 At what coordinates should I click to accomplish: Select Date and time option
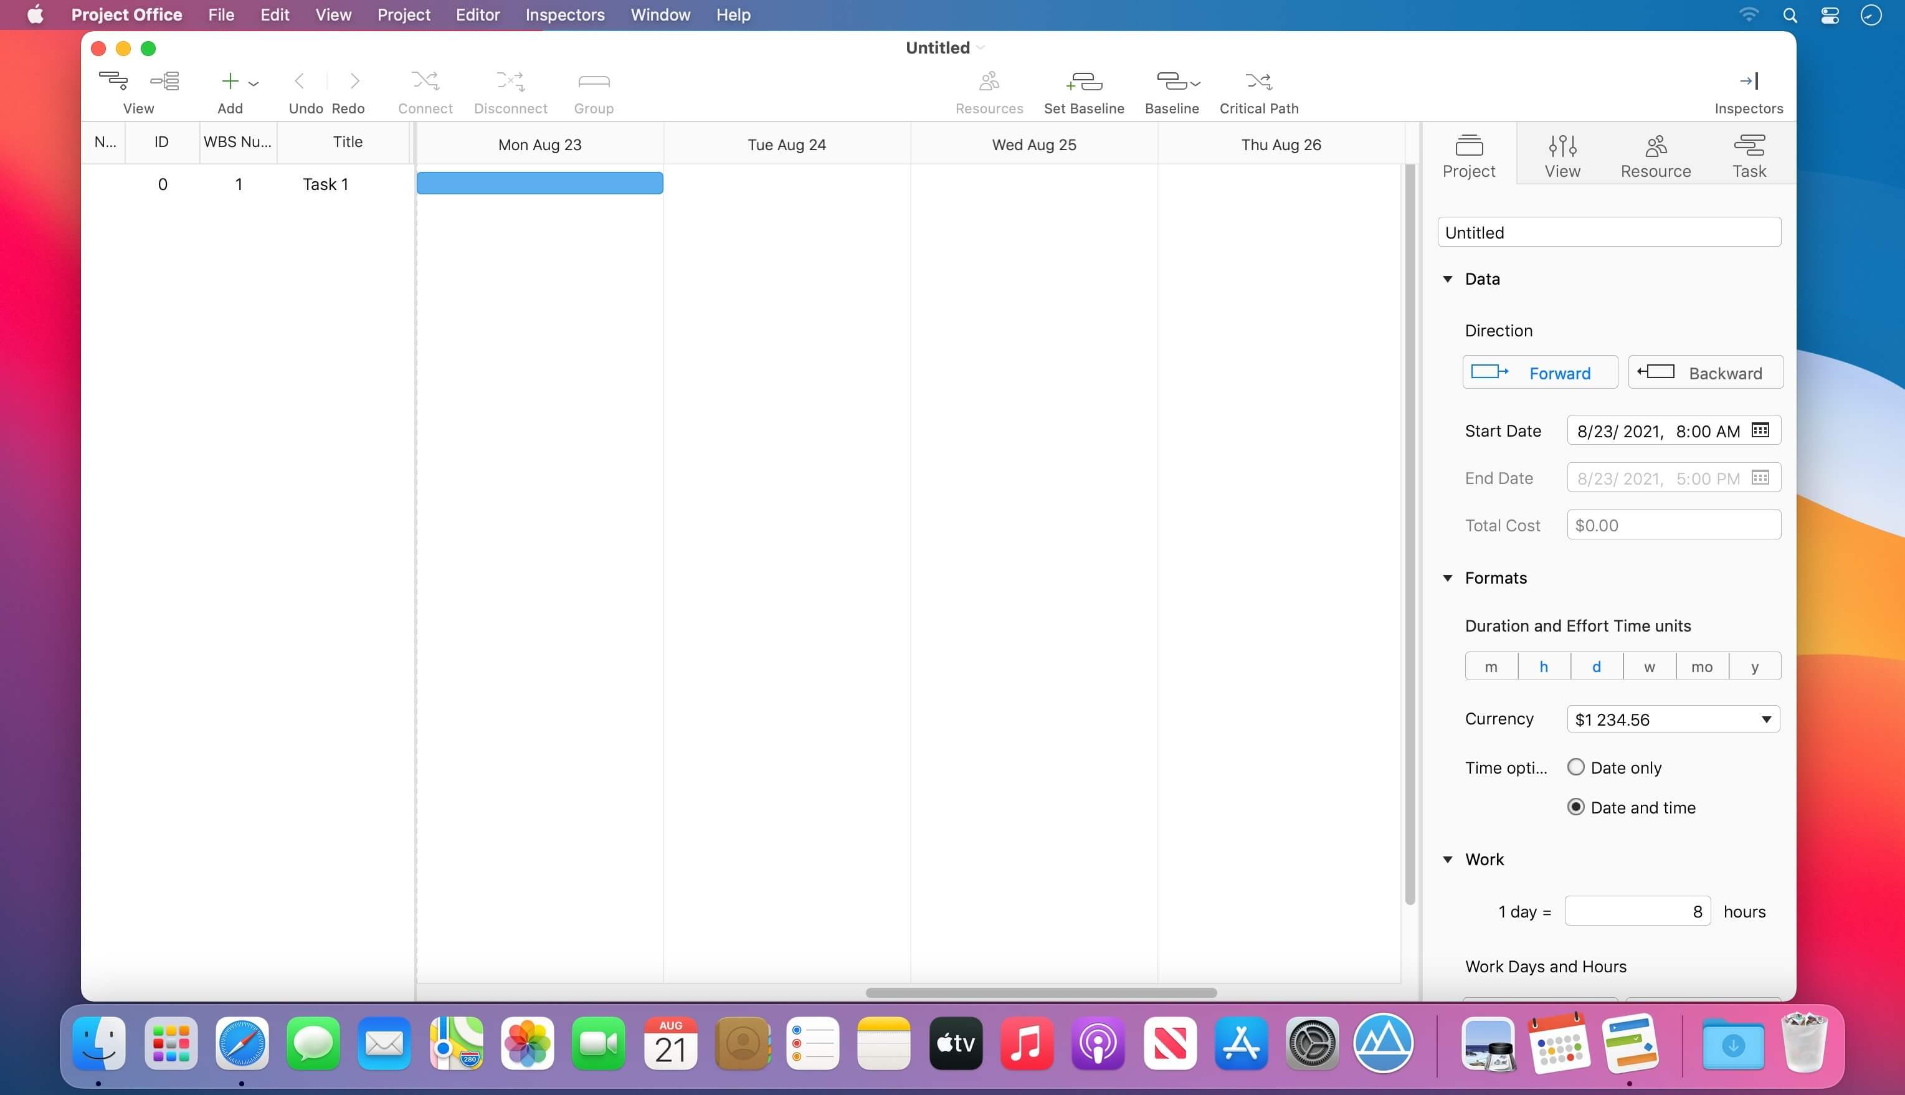[x=1575, y=807]
